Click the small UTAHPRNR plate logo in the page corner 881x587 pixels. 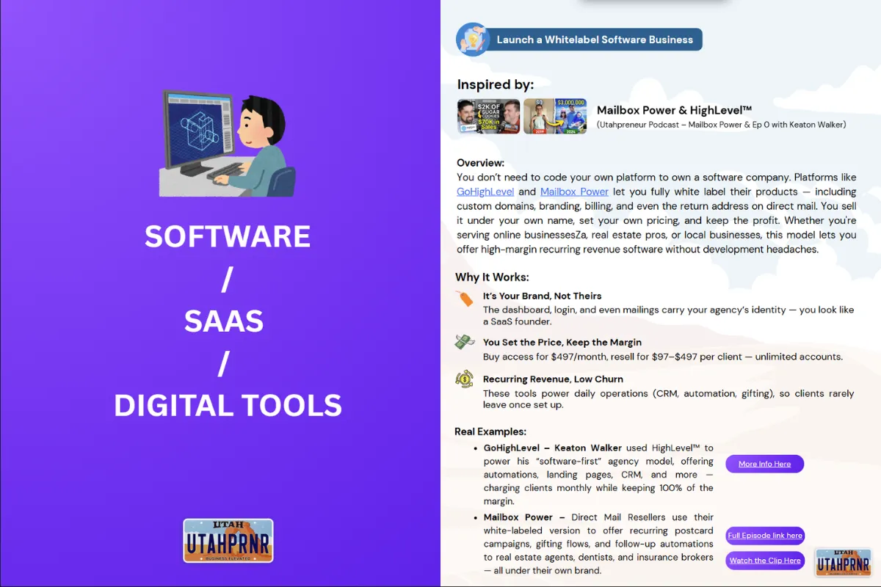pos(843,564)
